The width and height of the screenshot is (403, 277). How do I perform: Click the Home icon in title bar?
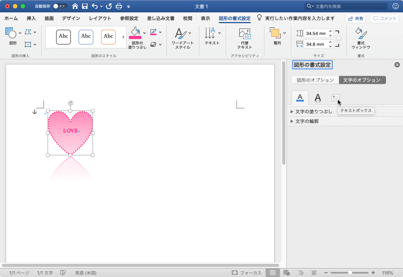75,6
